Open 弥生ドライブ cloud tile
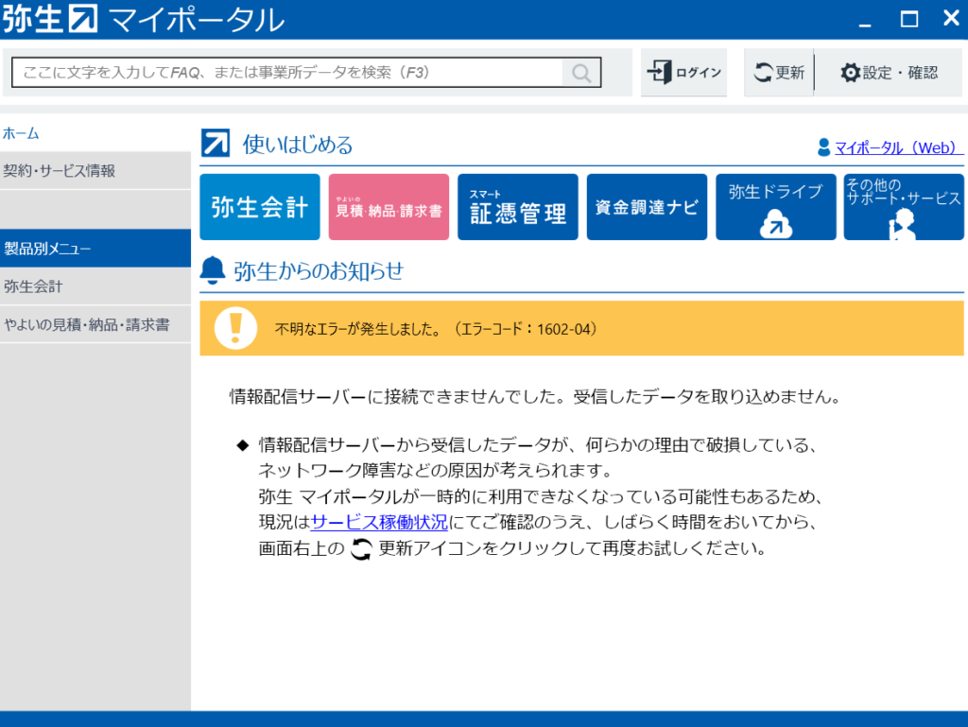This screenshot has height=727, width=968. click(775, 207)
